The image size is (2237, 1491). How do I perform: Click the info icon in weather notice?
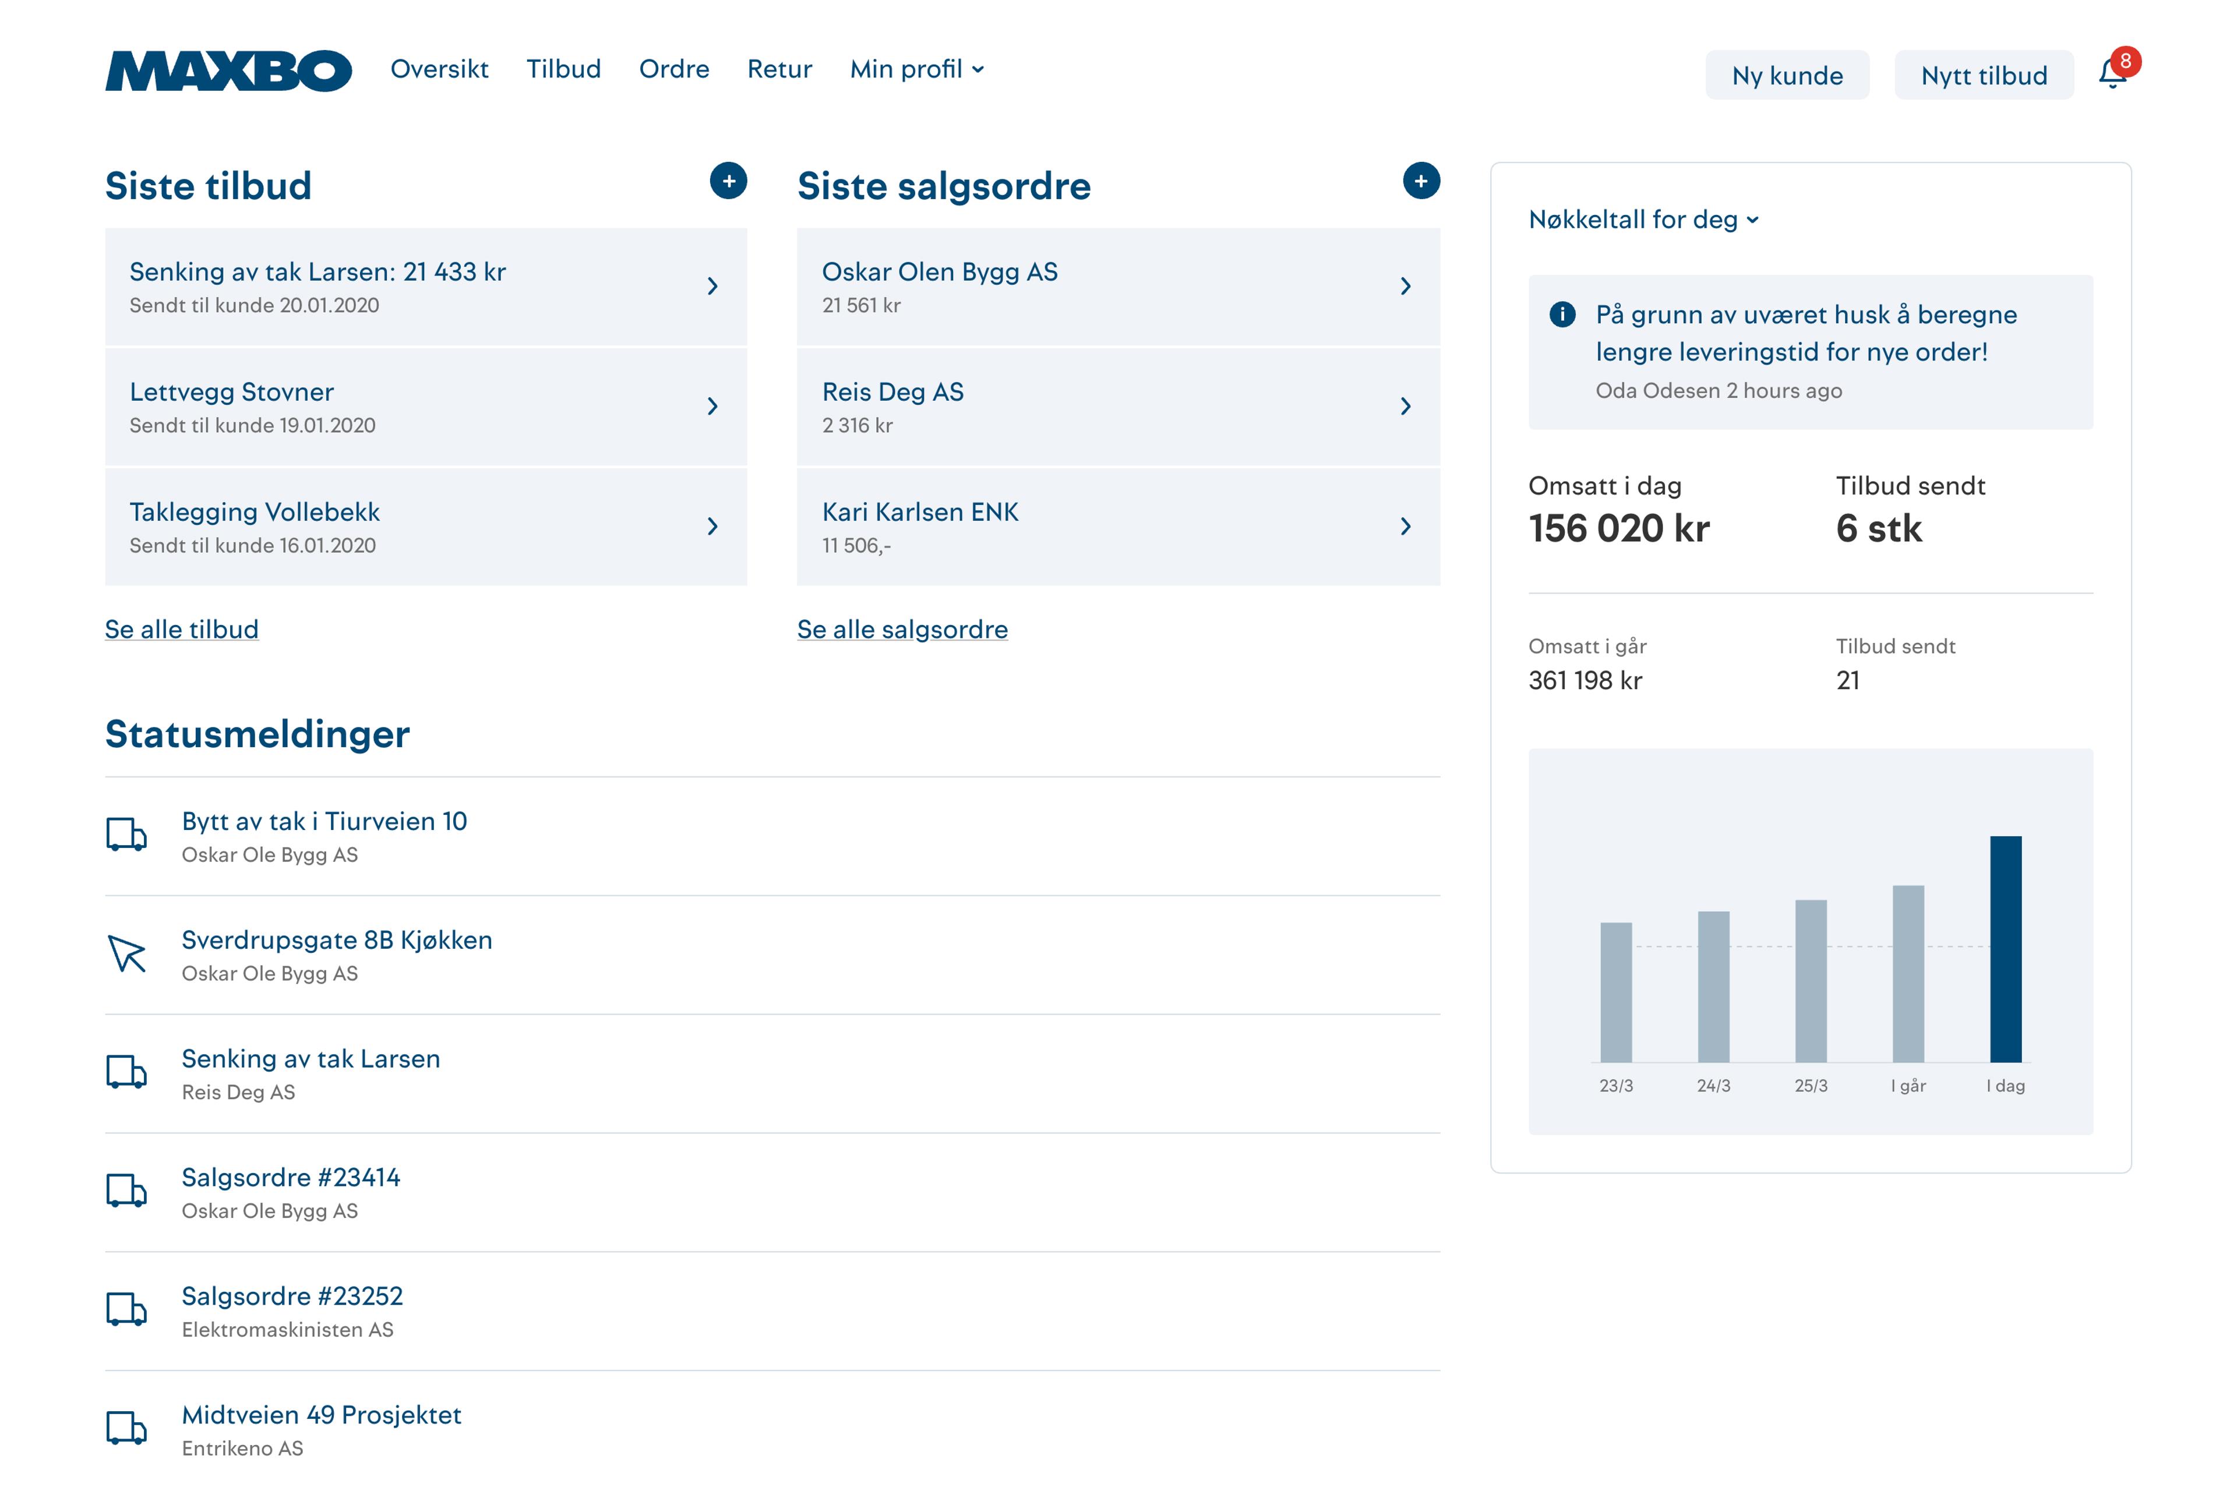coord(1562,314)
